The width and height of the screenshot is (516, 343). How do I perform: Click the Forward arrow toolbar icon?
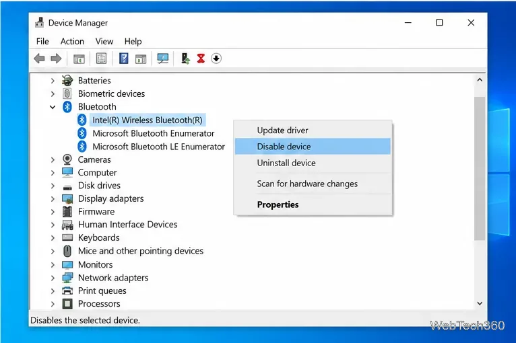(x=56, y=59)
